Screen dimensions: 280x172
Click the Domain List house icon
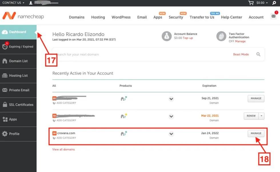tap(5, 61)
